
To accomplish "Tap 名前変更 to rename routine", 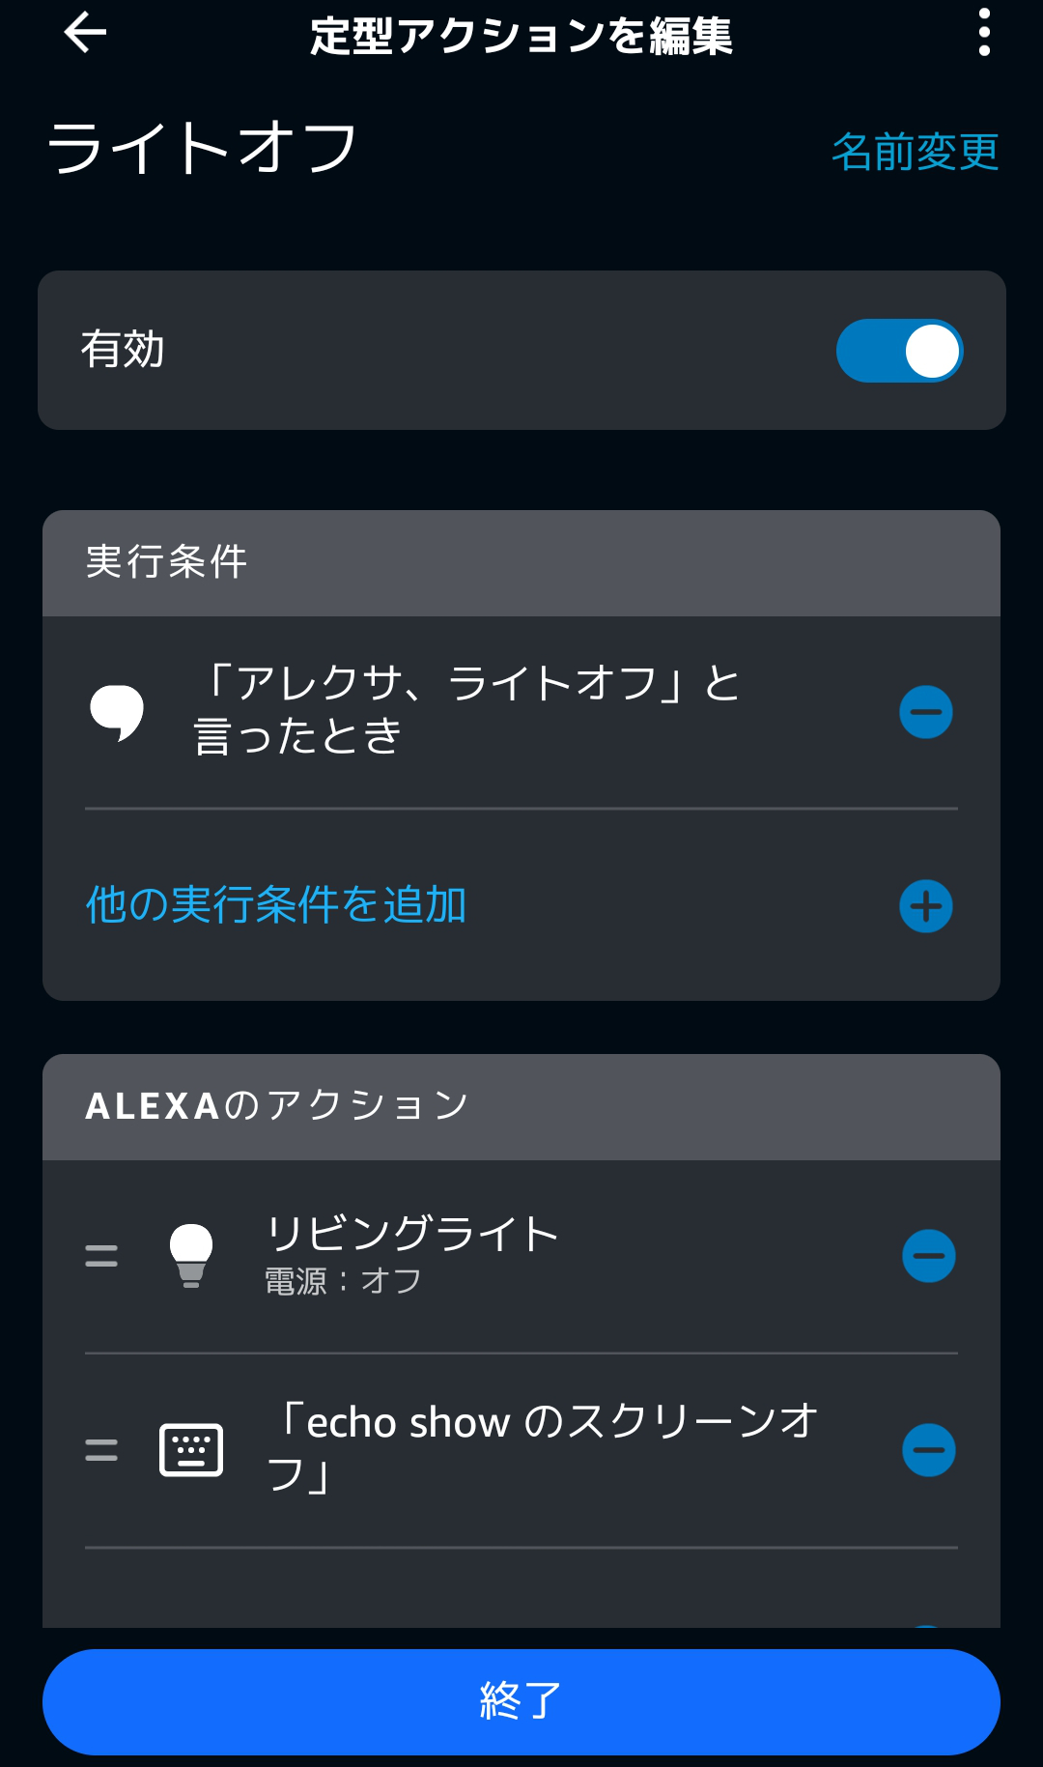I will coord(915,152).
